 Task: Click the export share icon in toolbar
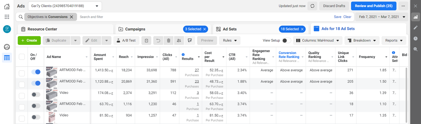(190, 40)
